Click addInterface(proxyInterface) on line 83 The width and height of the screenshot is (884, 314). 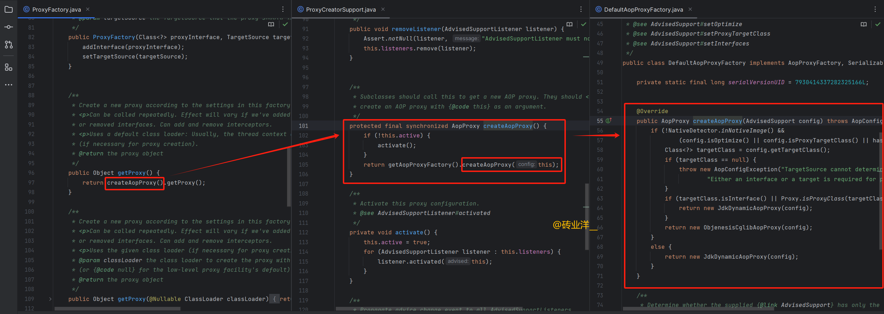(133, 47)
